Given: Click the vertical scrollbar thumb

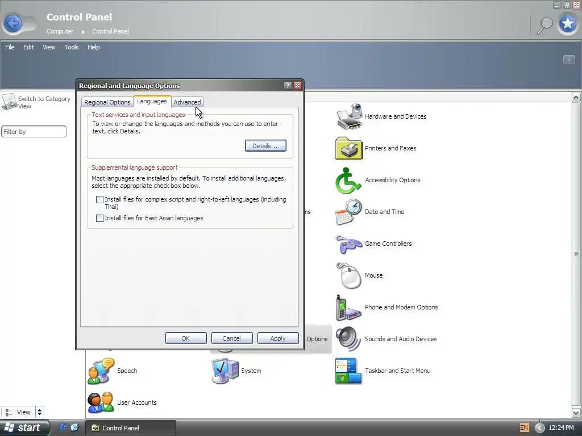Looking at the screenshot, I should [576, 255].
